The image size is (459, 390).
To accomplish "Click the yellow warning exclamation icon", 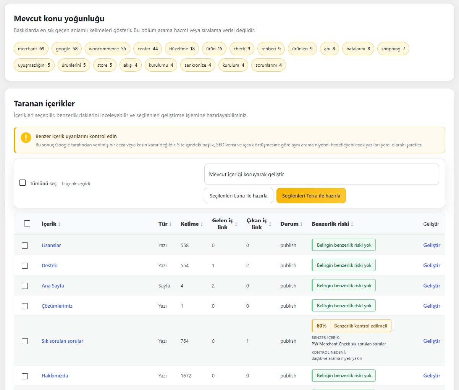I will click(x=26, y=138).
